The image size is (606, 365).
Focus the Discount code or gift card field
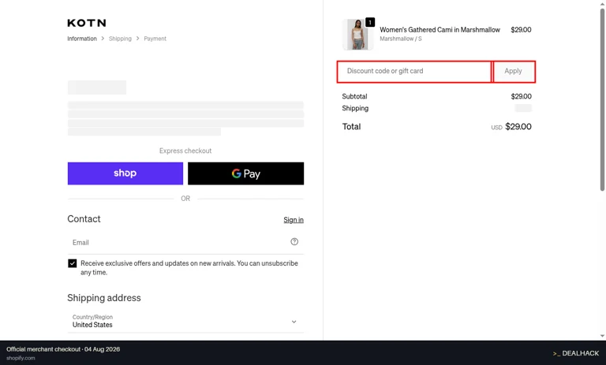point(414,72)
